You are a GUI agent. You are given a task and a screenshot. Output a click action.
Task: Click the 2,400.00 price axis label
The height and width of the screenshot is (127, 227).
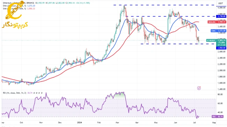click(221, 58)
